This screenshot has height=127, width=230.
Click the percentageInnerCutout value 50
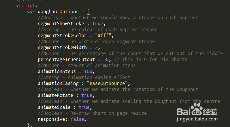(106, 60)
